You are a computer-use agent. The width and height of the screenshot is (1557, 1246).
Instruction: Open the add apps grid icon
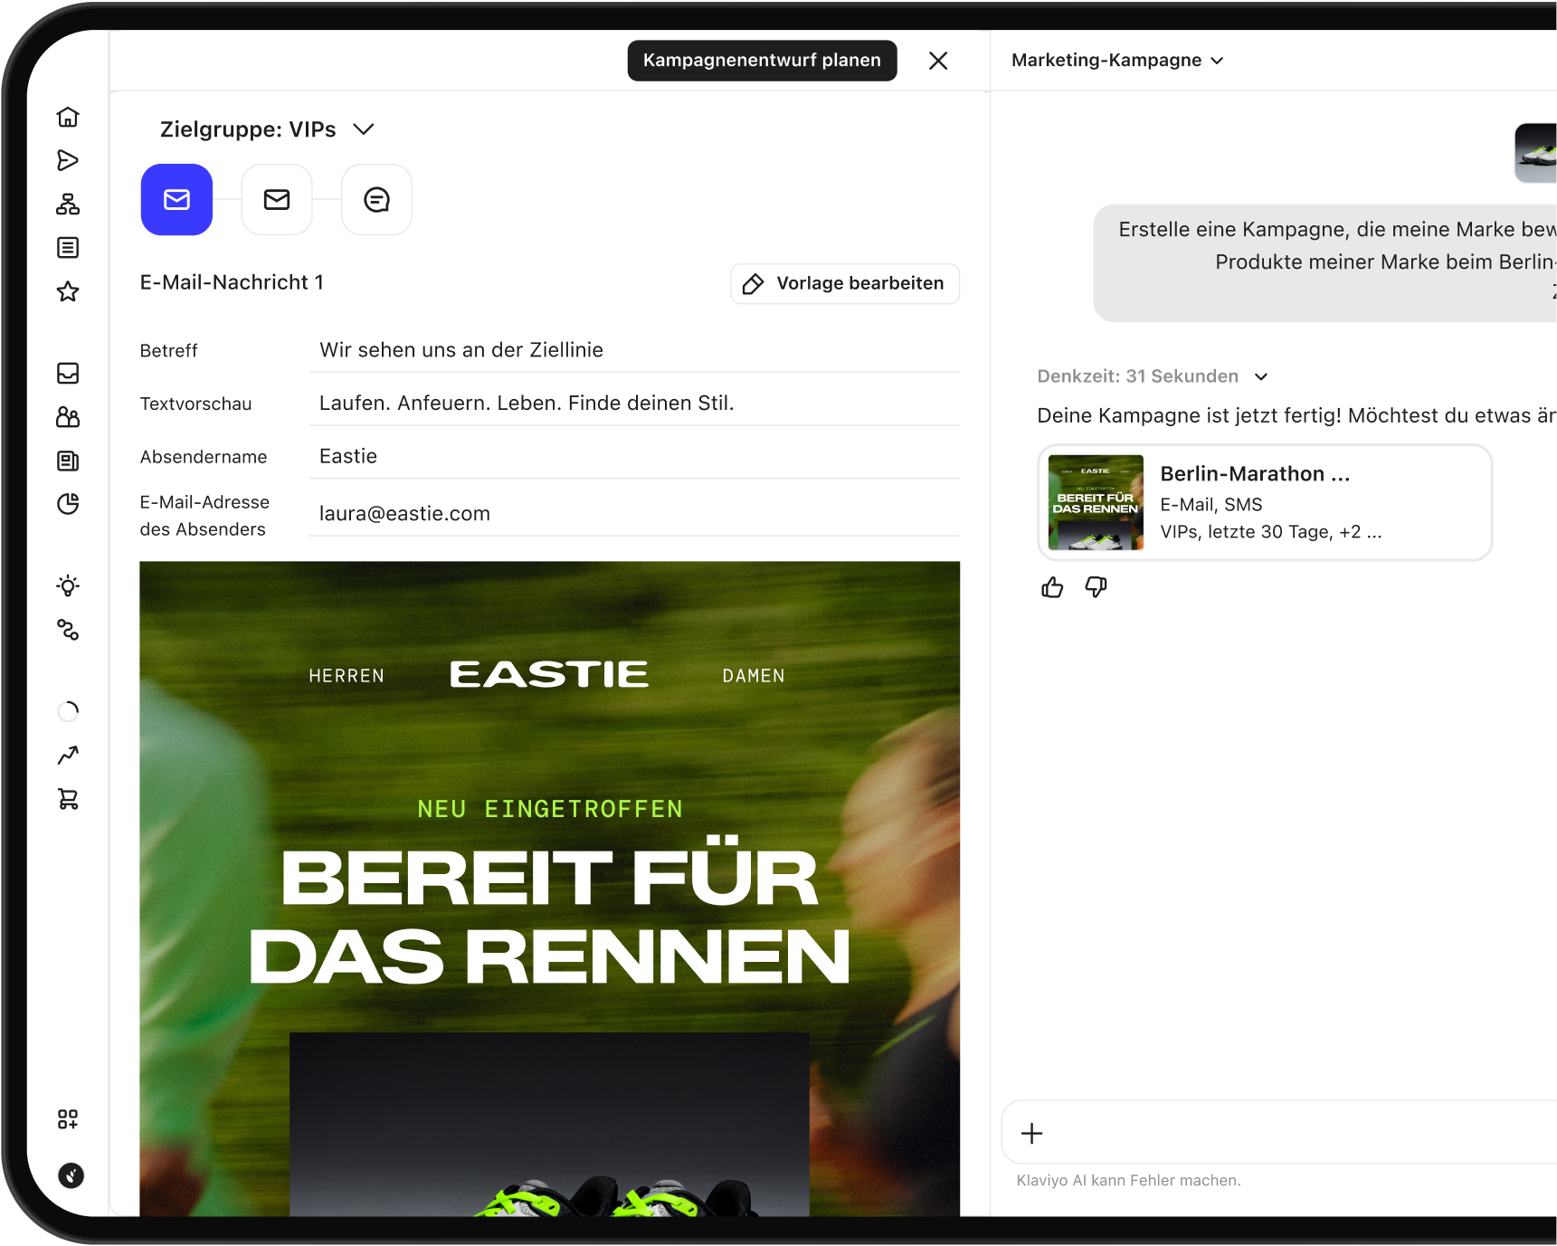click(x=68, y=1119)
